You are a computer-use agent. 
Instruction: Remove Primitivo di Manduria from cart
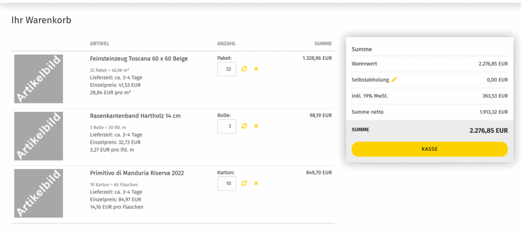pos(256,183)
